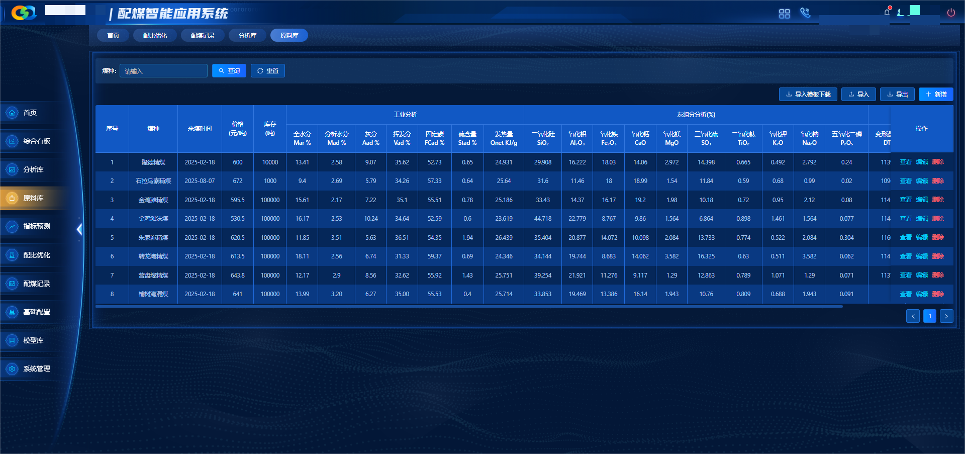The width and height of the screenshot is (965, 454).
Task: Open the grid apps icon
Action: coord(784,14)
